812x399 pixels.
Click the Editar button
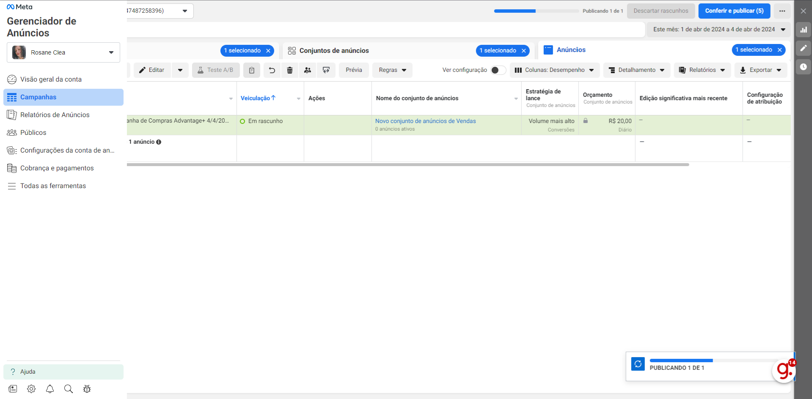tap(152, 70)
